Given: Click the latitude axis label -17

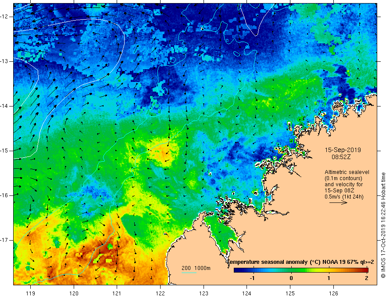Looking at the screenshot, I should (4, 240).
